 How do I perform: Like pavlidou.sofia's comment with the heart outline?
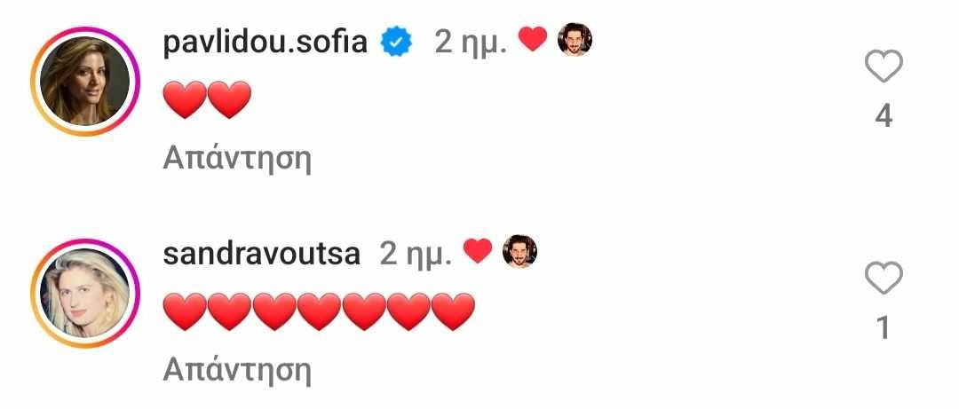884,66
